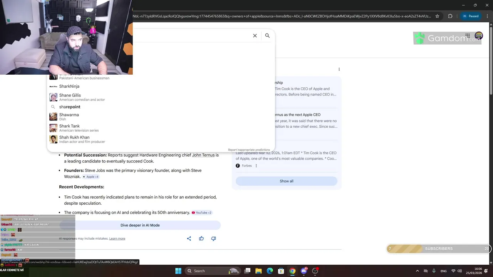Click the Forbes source icon
The image size is (493, 277).
[238, 166]
